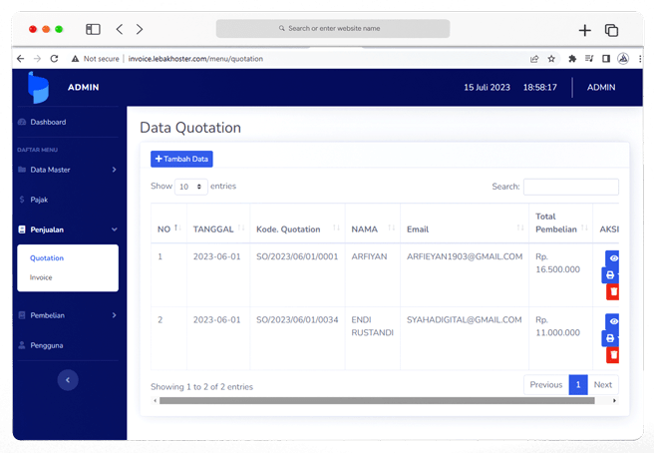Go forward using the outer browser forward chevron
The height and width of the screenshot is (453, 654).
140,29
